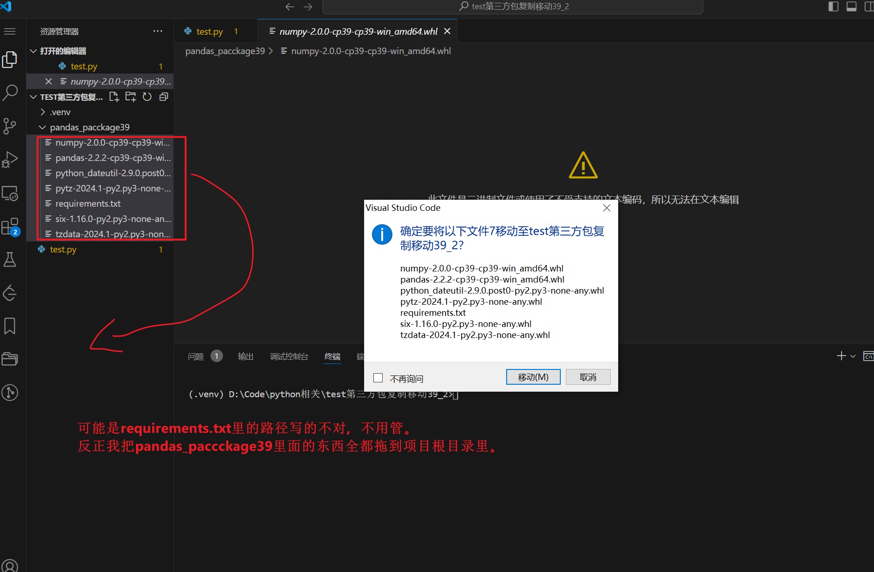Click the New Folder icon in explorer

coord(130,97)
